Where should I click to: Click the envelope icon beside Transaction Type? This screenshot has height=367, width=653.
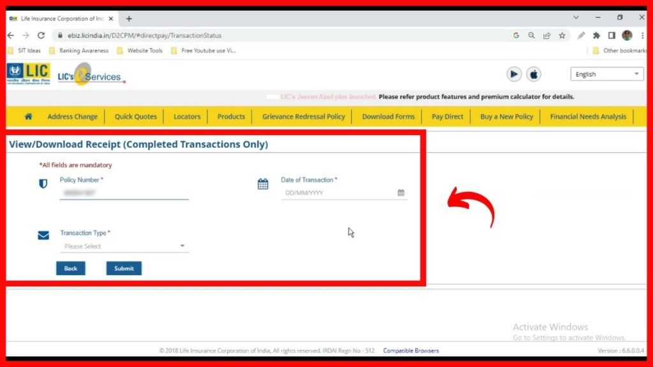pyautogui.click(x=43, y=235)
